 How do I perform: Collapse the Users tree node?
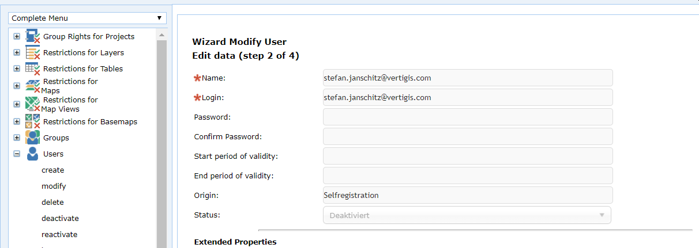click(x=17, y=154)
